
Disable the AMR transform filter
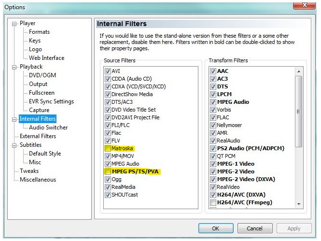coord(213,133)
